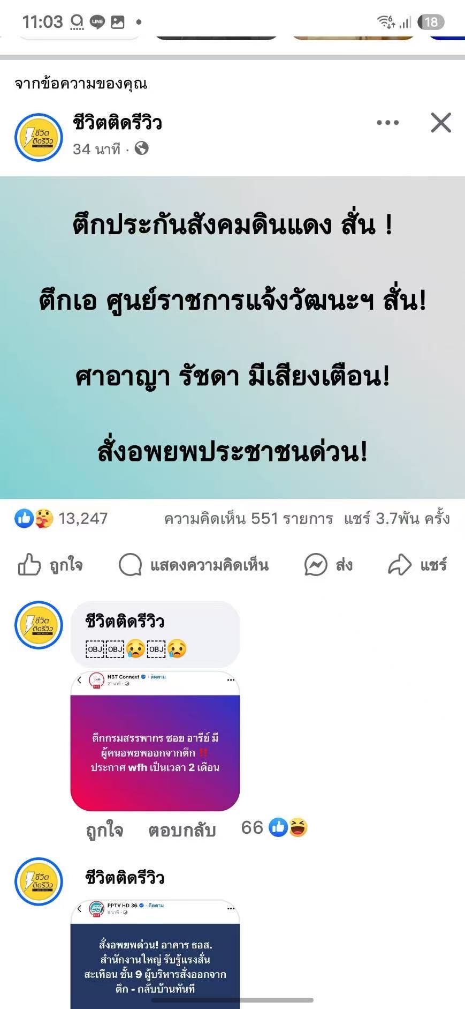Open the ชีวิตติดรีวิว page profile picture in header
The height and width of the screenshot is (1009, 465).
point(39,137)
